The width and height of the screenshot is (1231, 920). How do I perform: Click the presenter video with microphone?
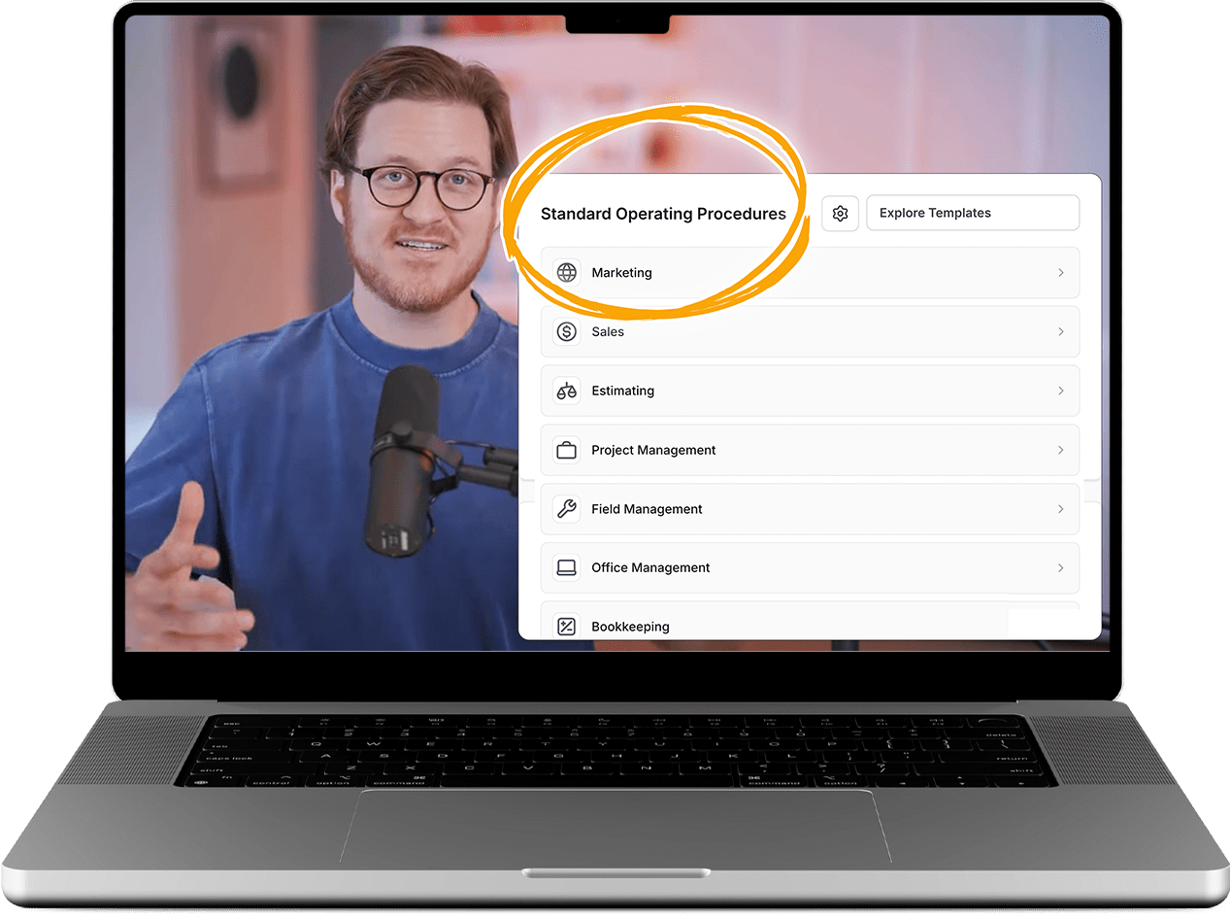(x=320, y=389)
